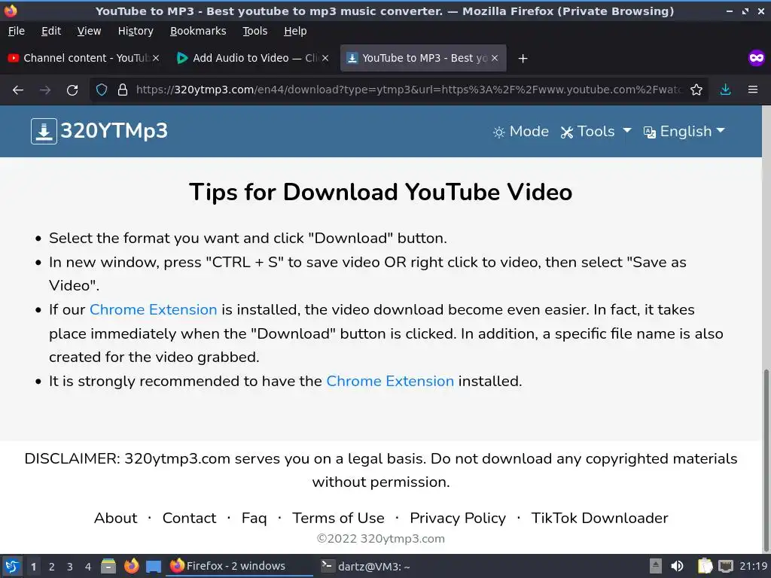
Task: Click the ©2022 320ytmp3.com copyright text
Action: [380, 539]
